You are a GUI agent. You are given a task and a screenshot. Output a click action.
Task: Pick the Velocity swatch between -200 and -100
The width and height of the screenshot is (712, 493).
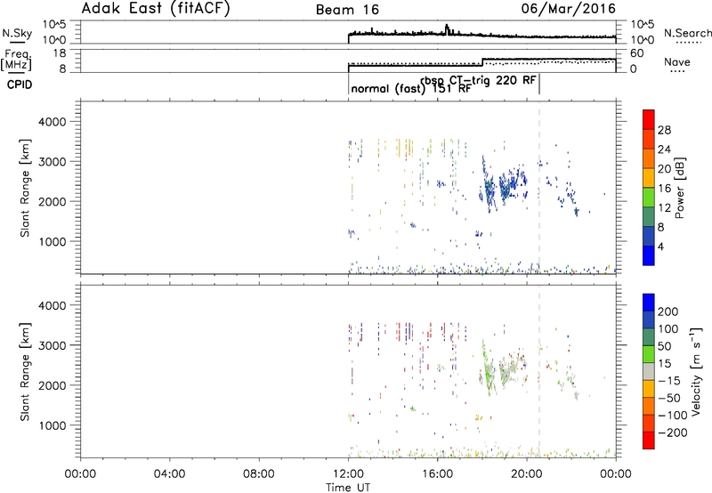(649, 423)
